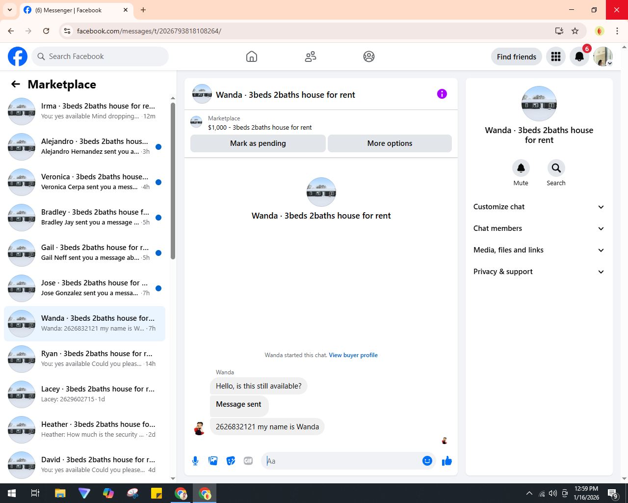
Task: Open the Jose conversation
Action: click(x=84, y=288)
